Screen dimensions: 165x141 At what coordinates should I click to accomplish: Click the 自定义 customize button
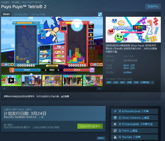point(101,138)
